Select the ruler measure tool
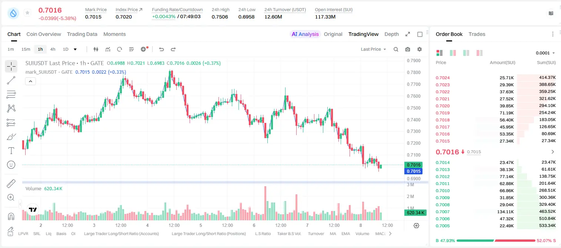The image size is (561, 248). 11,184
